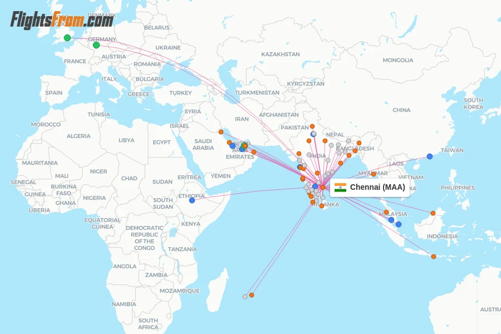Screen dimensions: 501x334
Task: Select blue airport marker in Ethiopia
Action: [x=192, y=200]
